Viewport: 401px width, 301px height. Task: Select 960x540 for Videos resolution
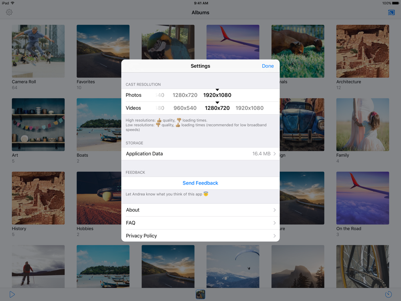point(185,108)
